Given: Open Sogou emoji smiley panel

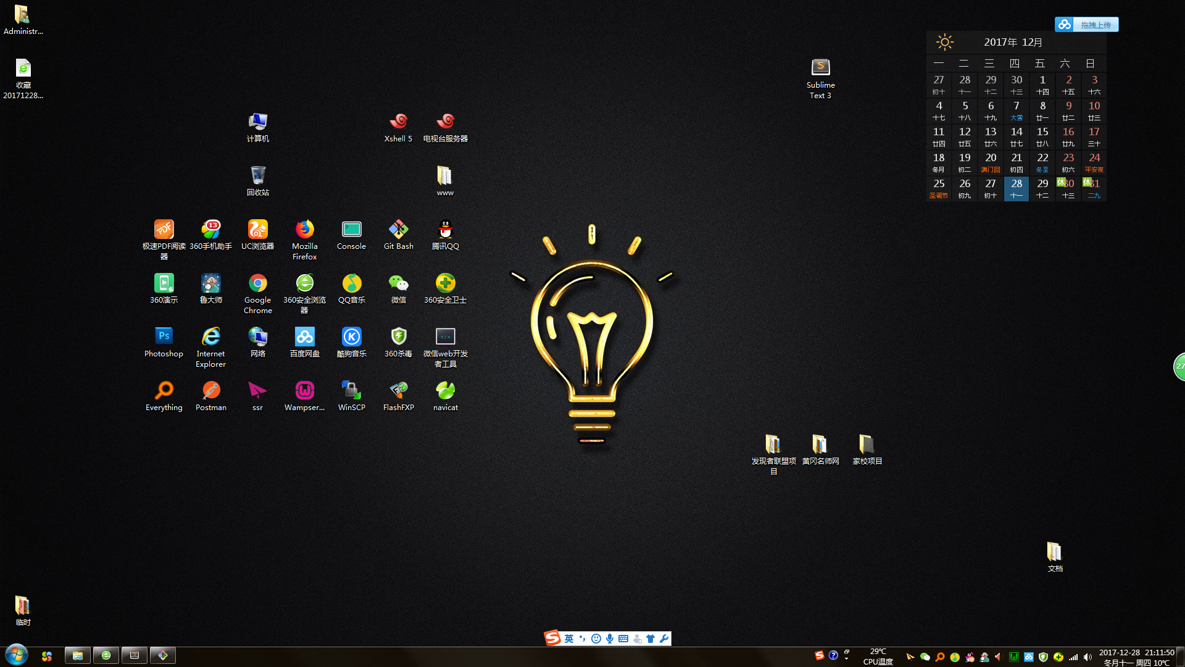Looking at the screenshot, I should [596, 639].
